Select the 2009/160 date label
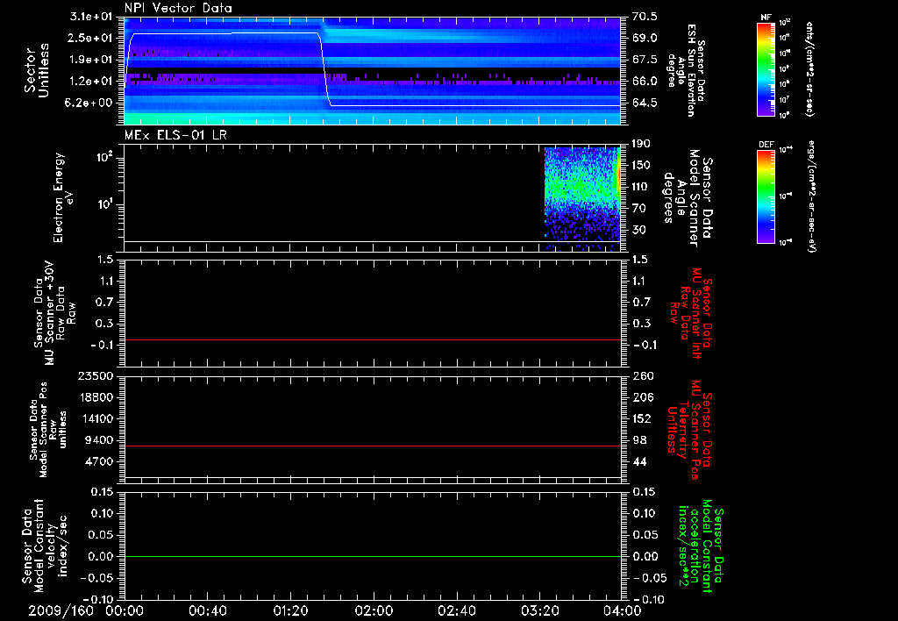 (x=59, y=610)
